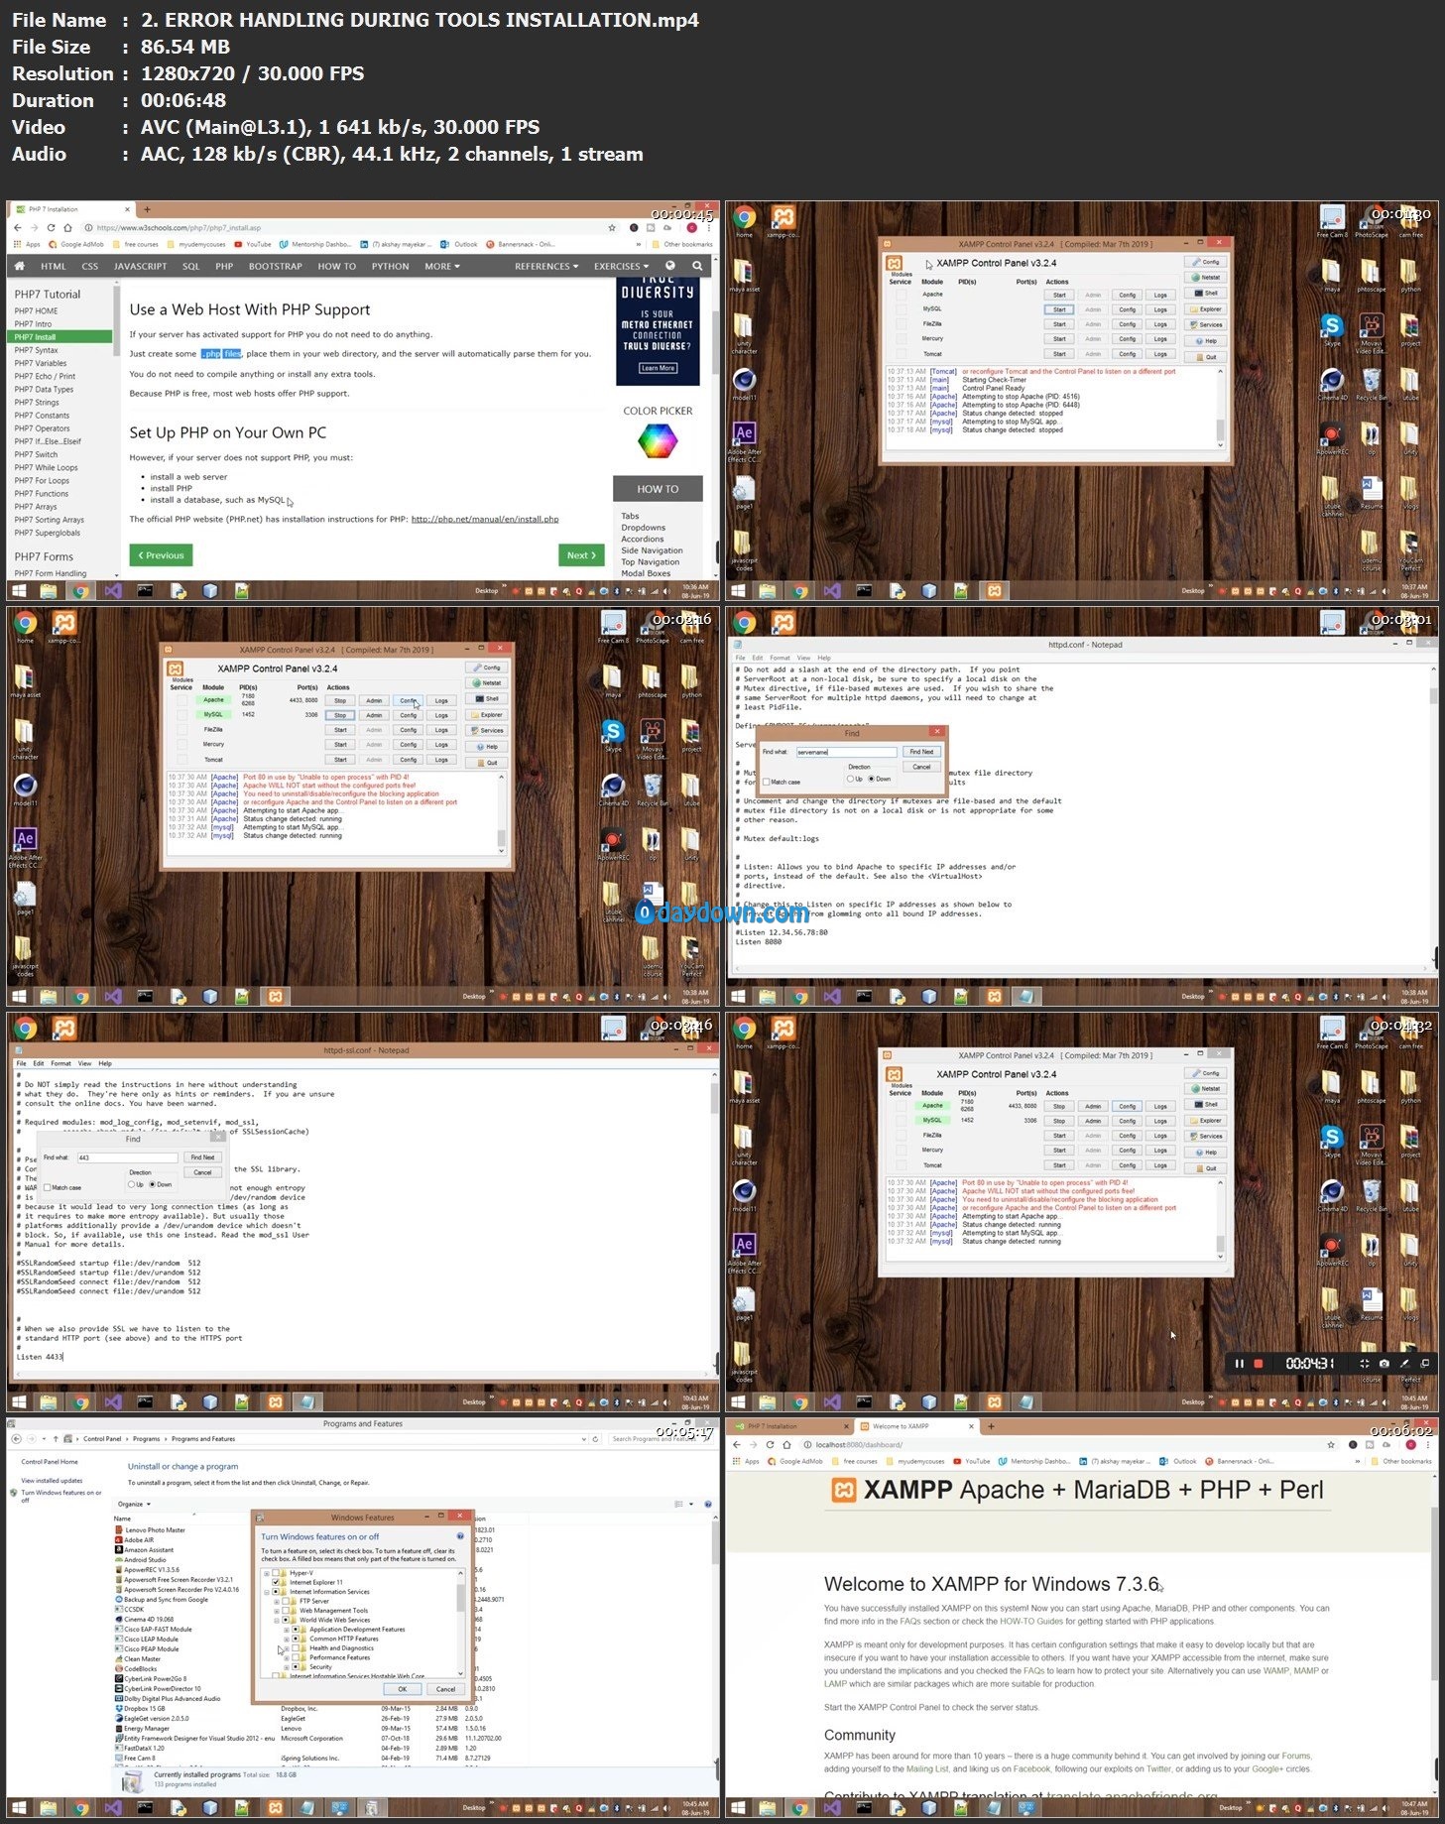
Task: Open the Edit menu in httpd-ssl.conf Notepad
Action: tap(40, 1063)
